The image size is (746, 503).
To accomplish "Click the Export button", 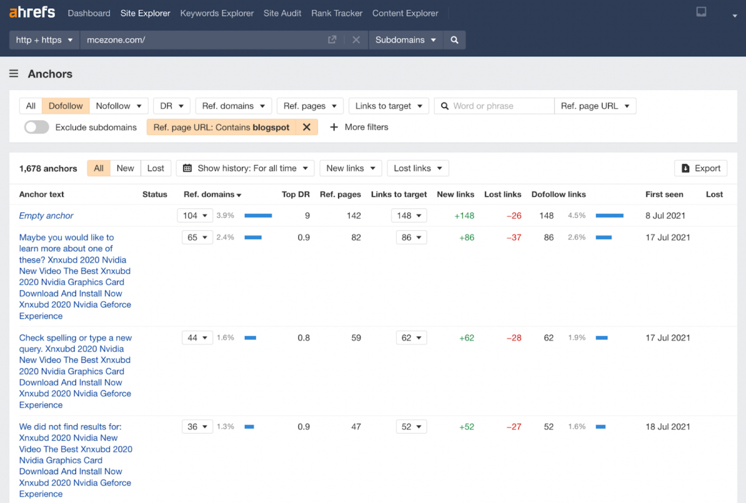I will tap(700, 168).
